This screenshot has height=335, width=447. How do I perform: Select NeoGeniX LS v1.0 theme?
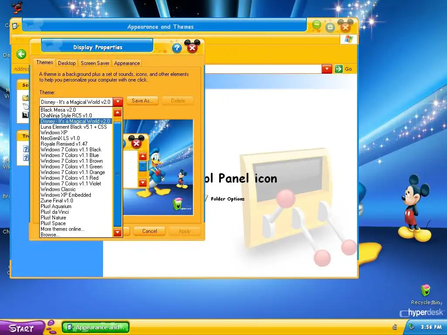76,138
